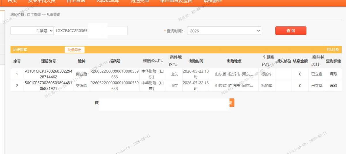346x154 pixels.
Task: Click the red 查询 button
Action: point(291,31)
